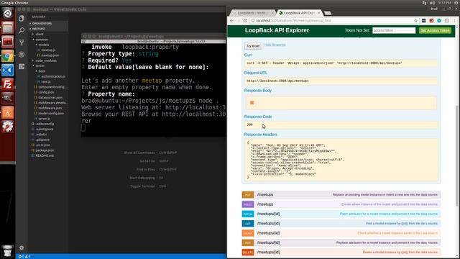Screen dimensions: 460x259
Task: Expand the POST /meetups operation
Action: [341, 204]
